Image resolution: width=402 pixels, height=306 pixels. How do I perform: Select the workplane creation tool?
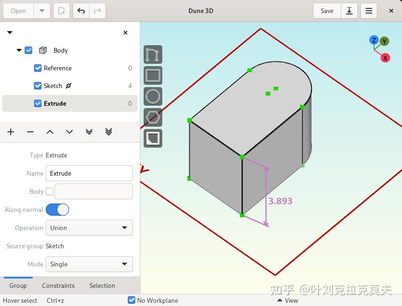tap(152, 138)
